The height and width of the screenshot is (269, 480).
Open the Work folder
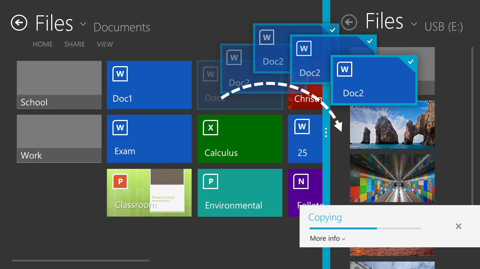pyautogui.click(x=59, y=139)
